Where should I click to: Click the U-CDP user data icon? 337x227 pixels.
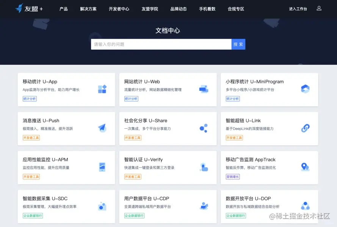coord(204,206)
